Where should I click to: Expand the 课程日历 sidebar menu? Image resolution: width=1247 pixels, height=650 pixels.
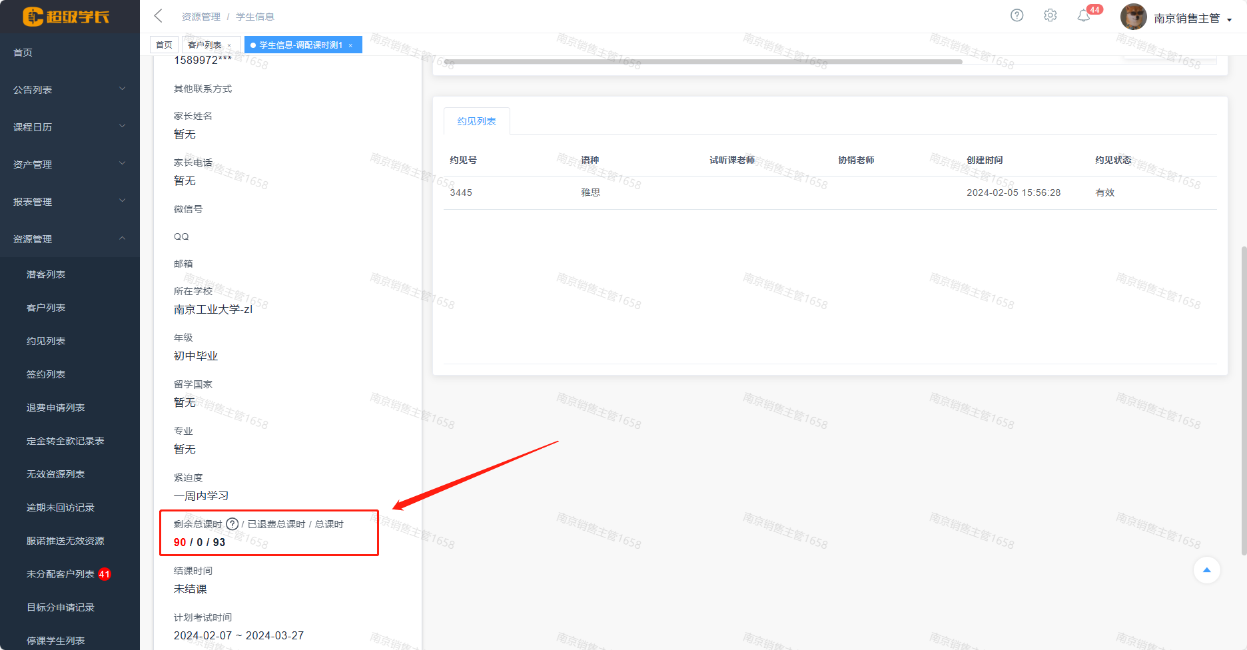tap(69, 127)
